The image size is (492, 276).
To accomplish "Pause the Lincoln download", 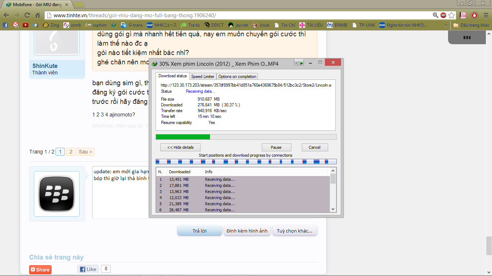I will click(x=276, y=147).
